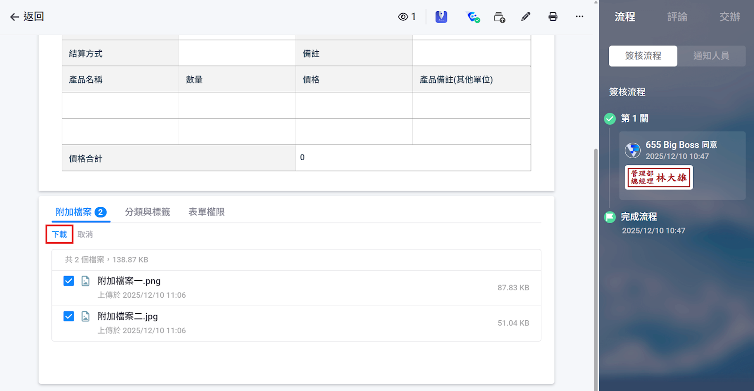
Task: Click the blue icon with green checkmark
Action: click(473, 17)
